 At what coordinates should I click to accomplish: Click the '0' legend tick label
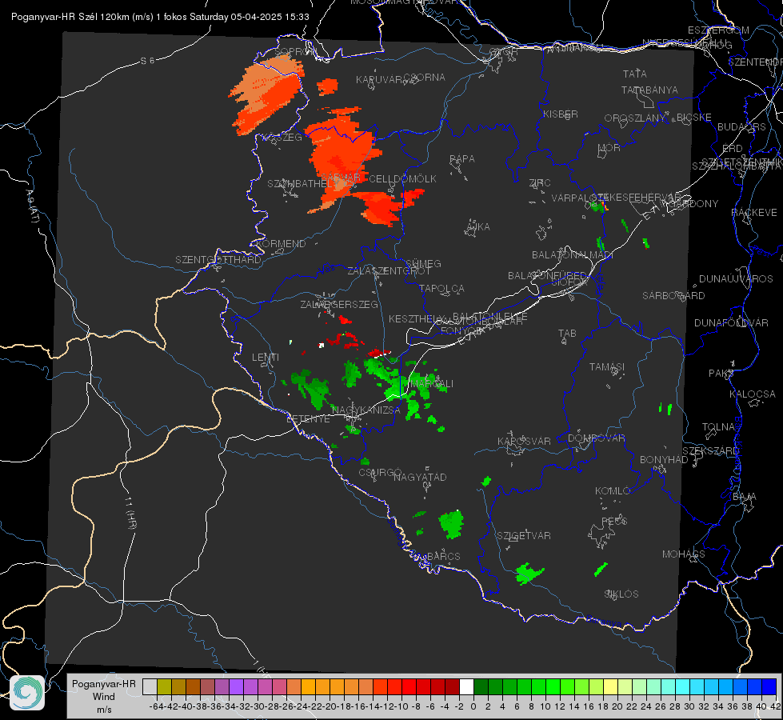point(473,706)
